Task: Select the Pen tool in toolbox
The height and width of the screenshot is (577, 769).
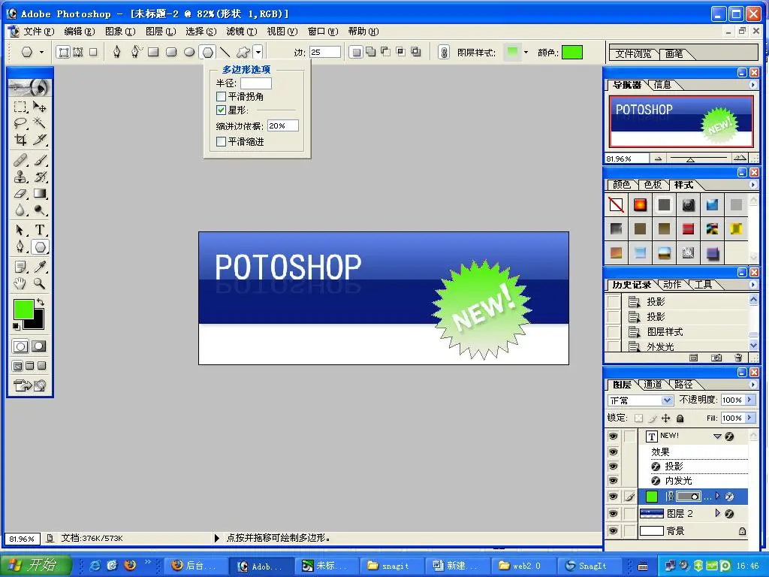Action: [20, 246]
